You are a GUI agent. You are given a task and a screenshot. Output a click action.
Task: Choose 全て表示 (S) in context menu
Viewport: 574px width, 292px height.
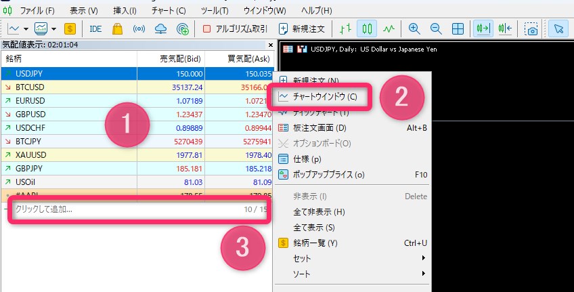(x=351, y=228)
